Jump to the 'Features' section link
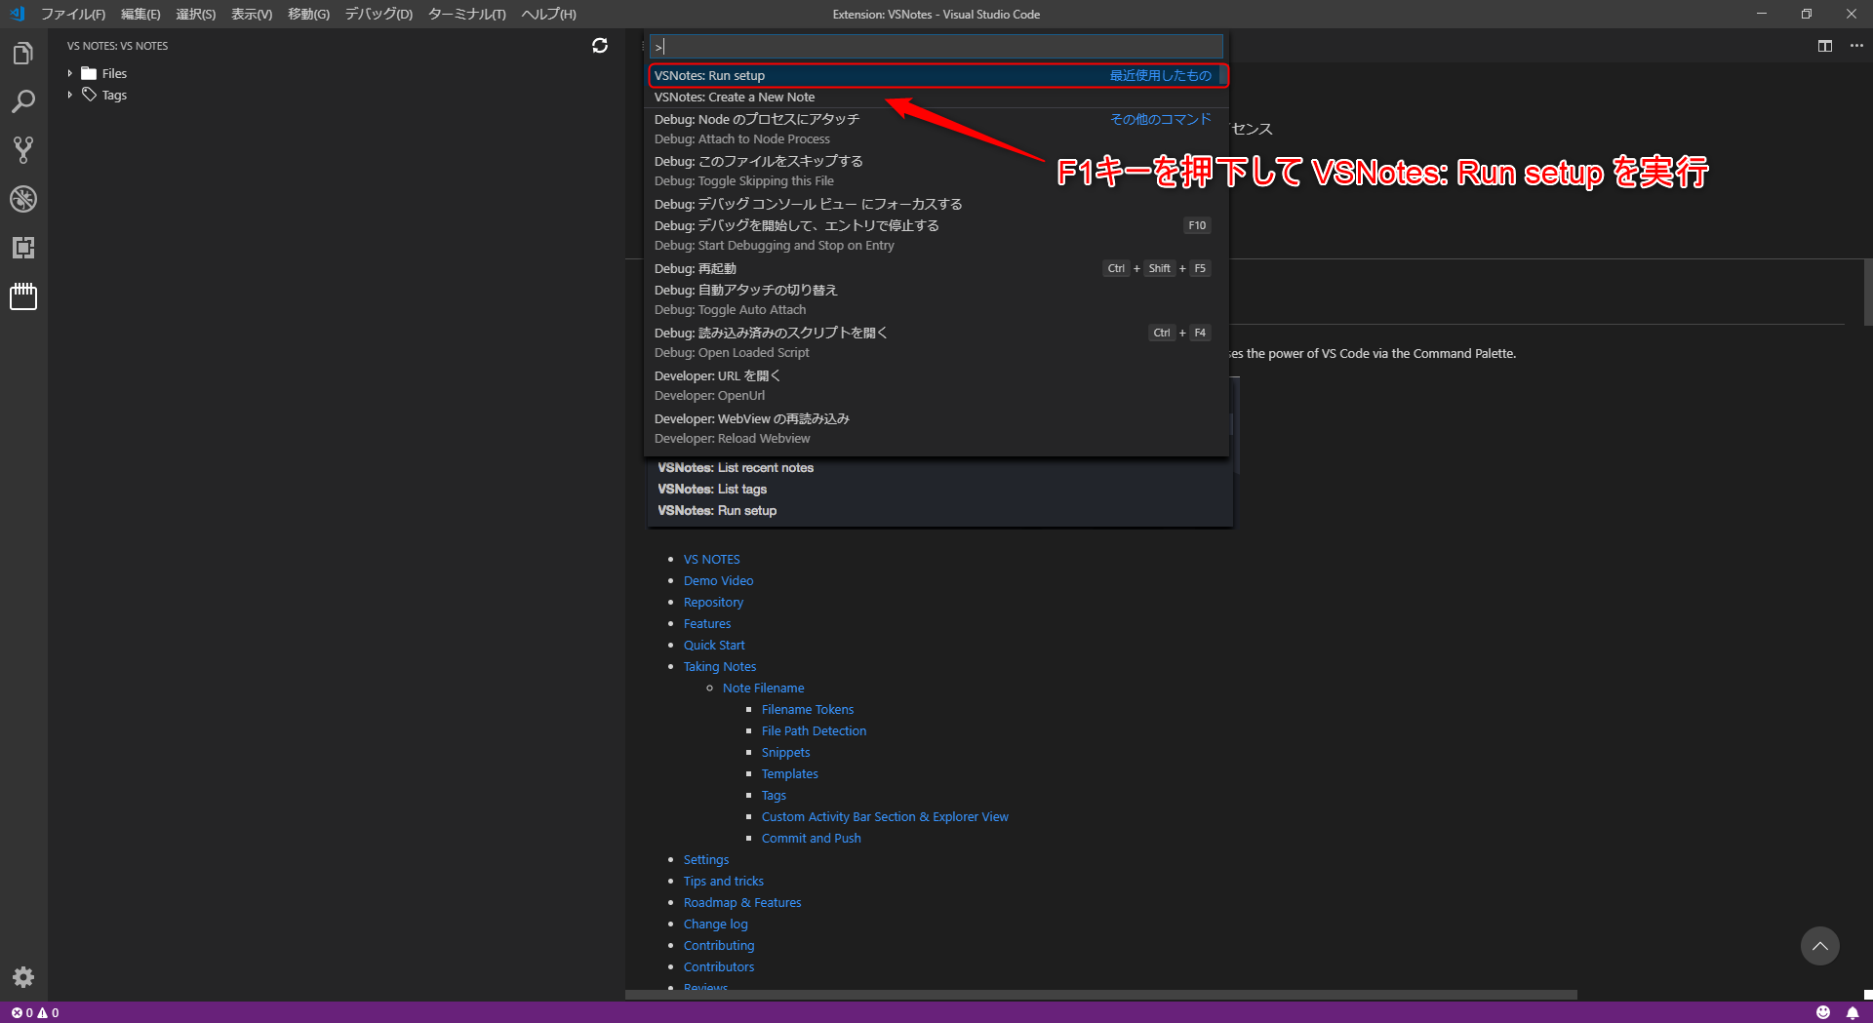The image size is (1873, 1023). (707, 623)
